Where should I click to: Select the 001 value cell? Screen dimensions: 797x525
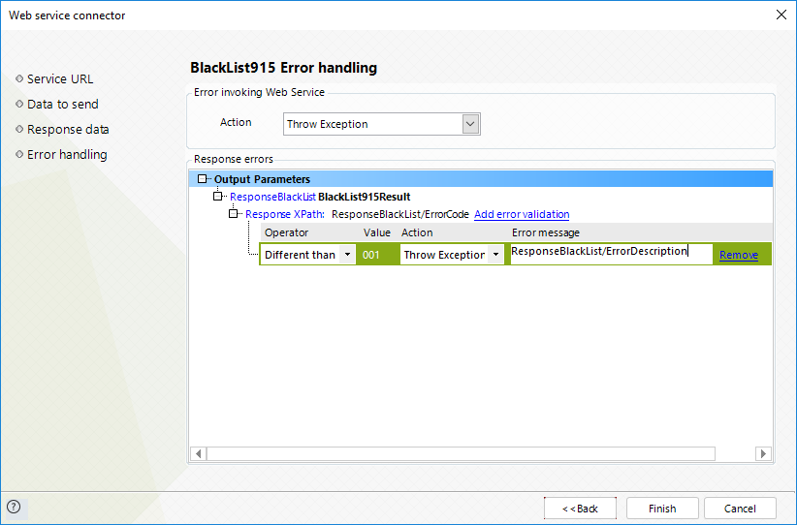377,255
